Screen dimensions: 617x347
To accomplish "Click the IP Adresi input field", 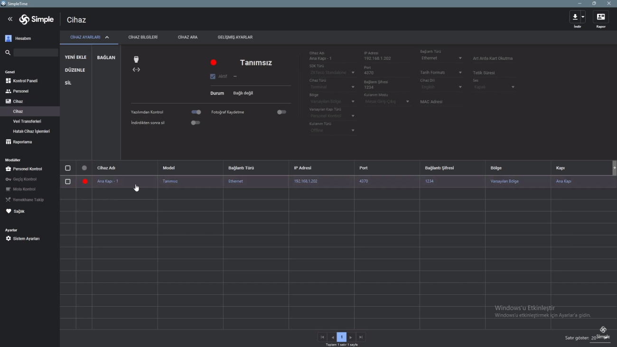I will point(384,58).
